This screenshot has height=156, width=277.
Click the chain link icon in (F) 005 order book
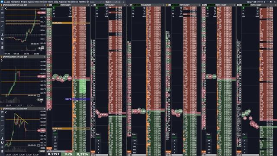pyautogui.click(x=145, y=13)
